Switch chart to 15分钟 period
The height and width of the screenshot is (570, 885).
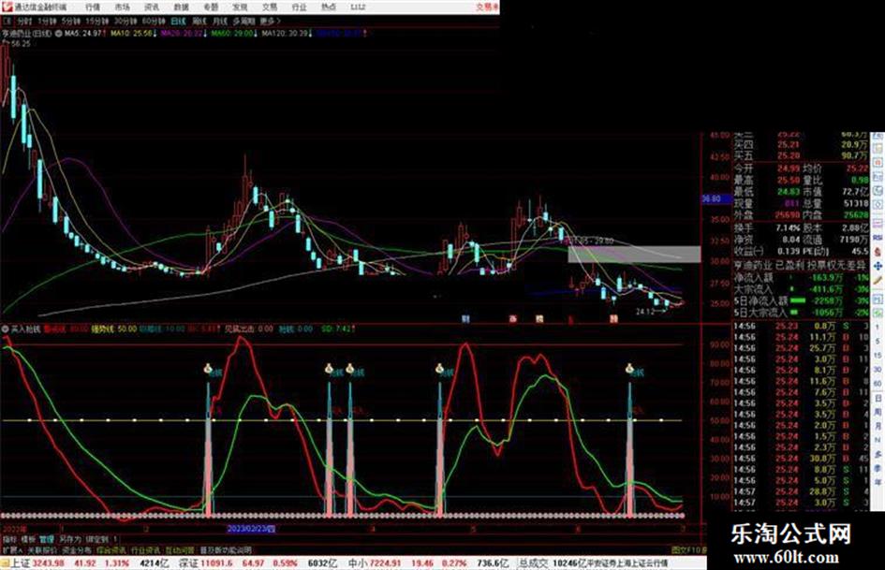pos(97,21)
